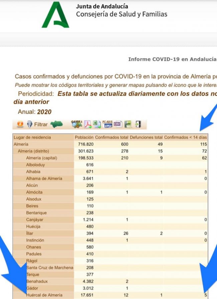Viewport: 217px width, 299px height.
Task: Download table as CSV file
Action: coord(118,124)
